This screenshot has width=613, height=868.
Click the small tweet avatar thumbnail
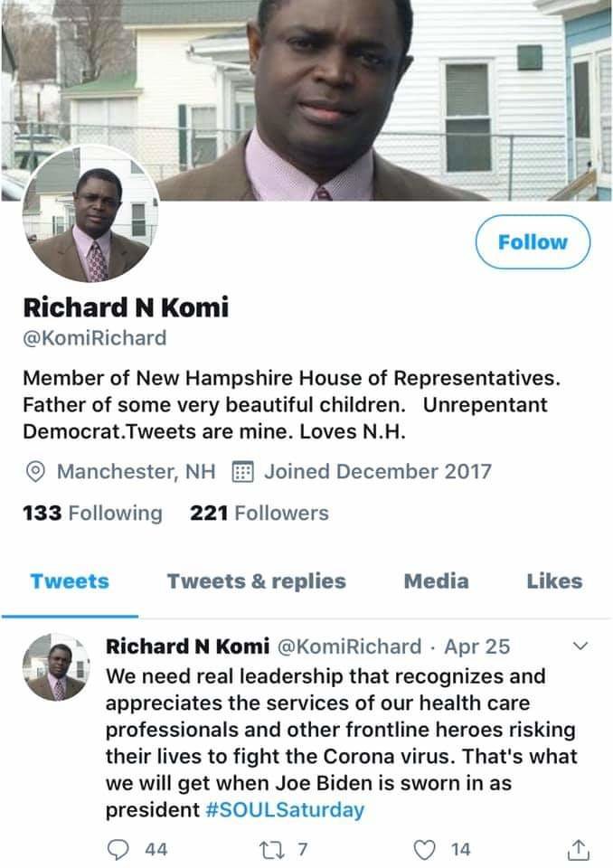point(56,668)
